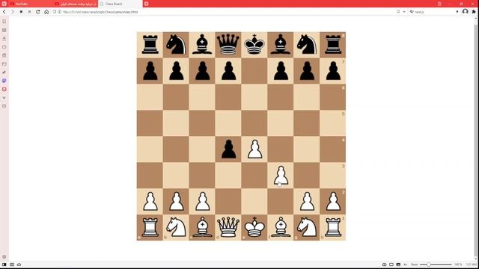Viewport: 479px width, 269px height.
Task: Open address bar dropdown arrow
Action: click(x=404, y=12)
